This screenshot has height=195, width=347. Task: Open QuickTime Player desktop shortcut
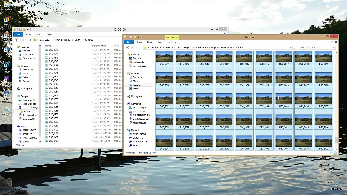[x=7, y=66]
